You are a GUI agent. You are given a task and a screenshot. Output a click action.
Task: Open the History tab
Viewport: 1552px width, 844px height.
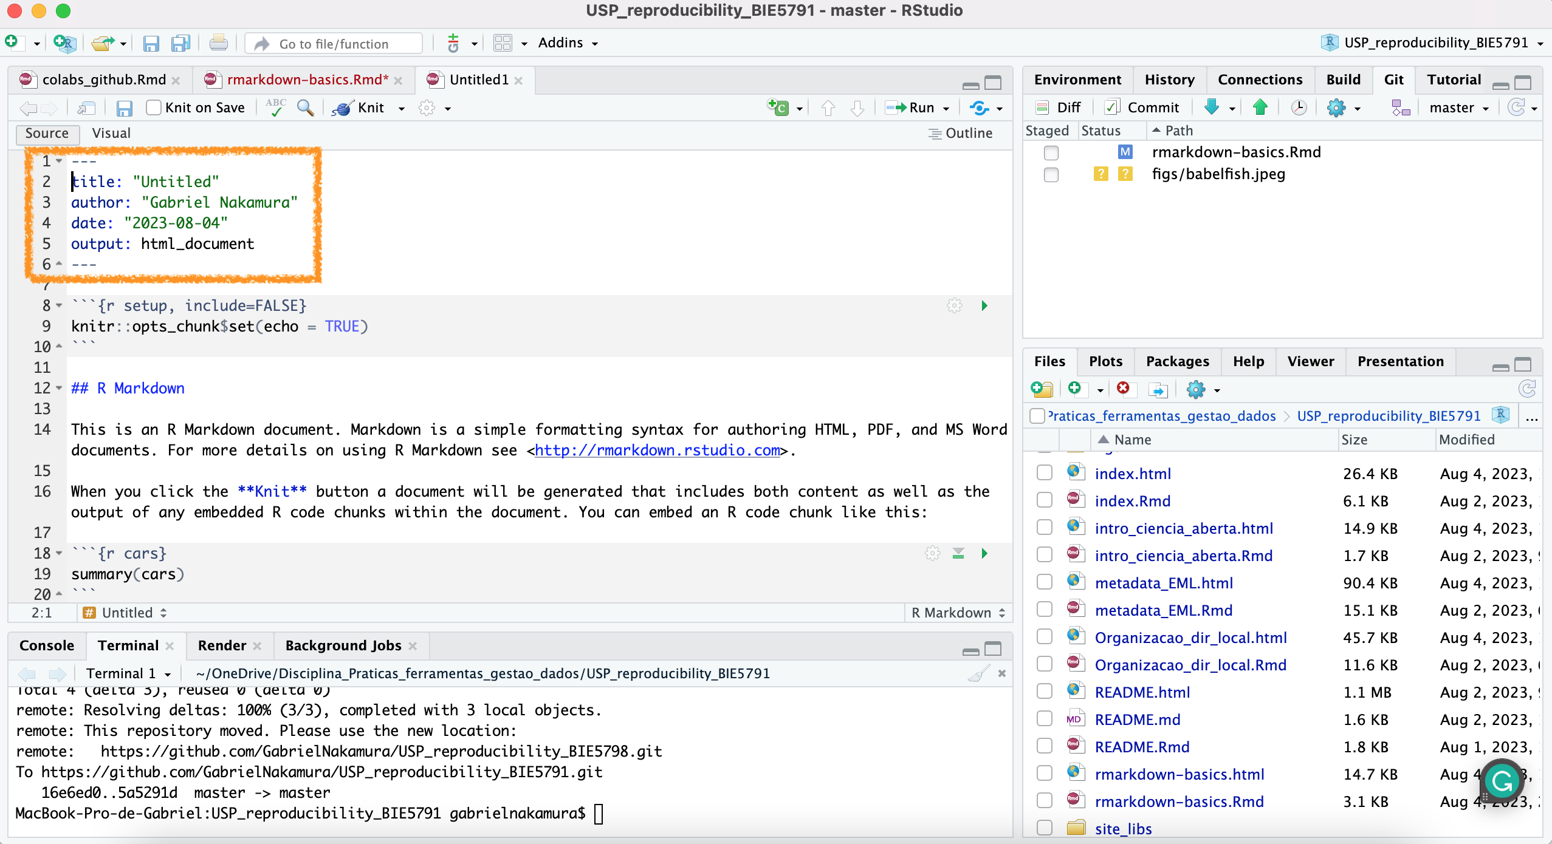1169,80
